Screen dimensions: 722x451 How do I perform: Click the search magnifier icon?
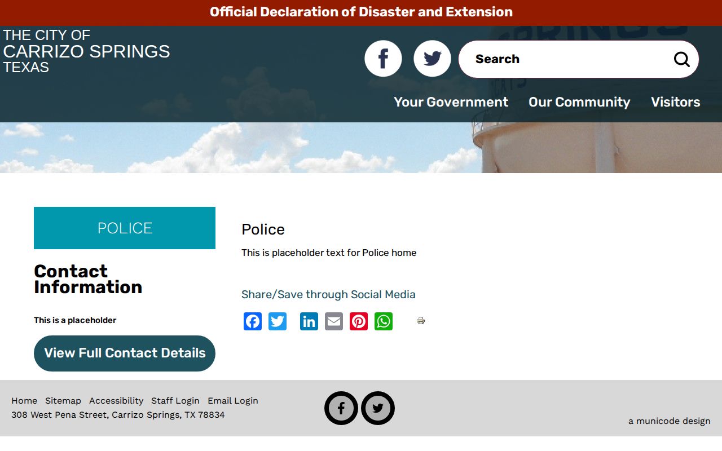pyautogui.click(x=681, y=59)
